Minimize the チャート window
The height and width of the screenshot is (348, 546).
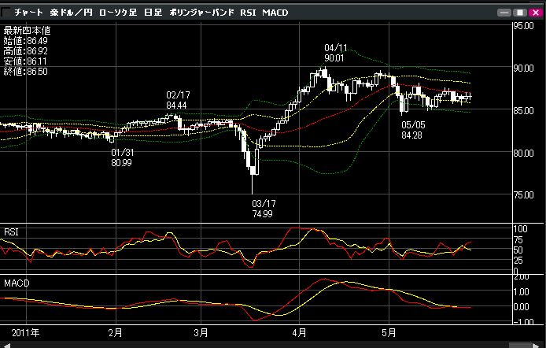(x=504, y=13)
